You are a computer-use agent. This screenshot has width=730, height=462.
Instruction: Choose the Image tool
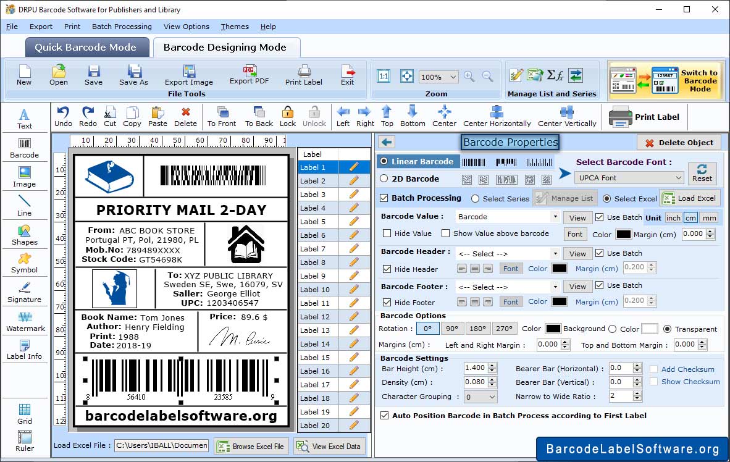[24, 177]
